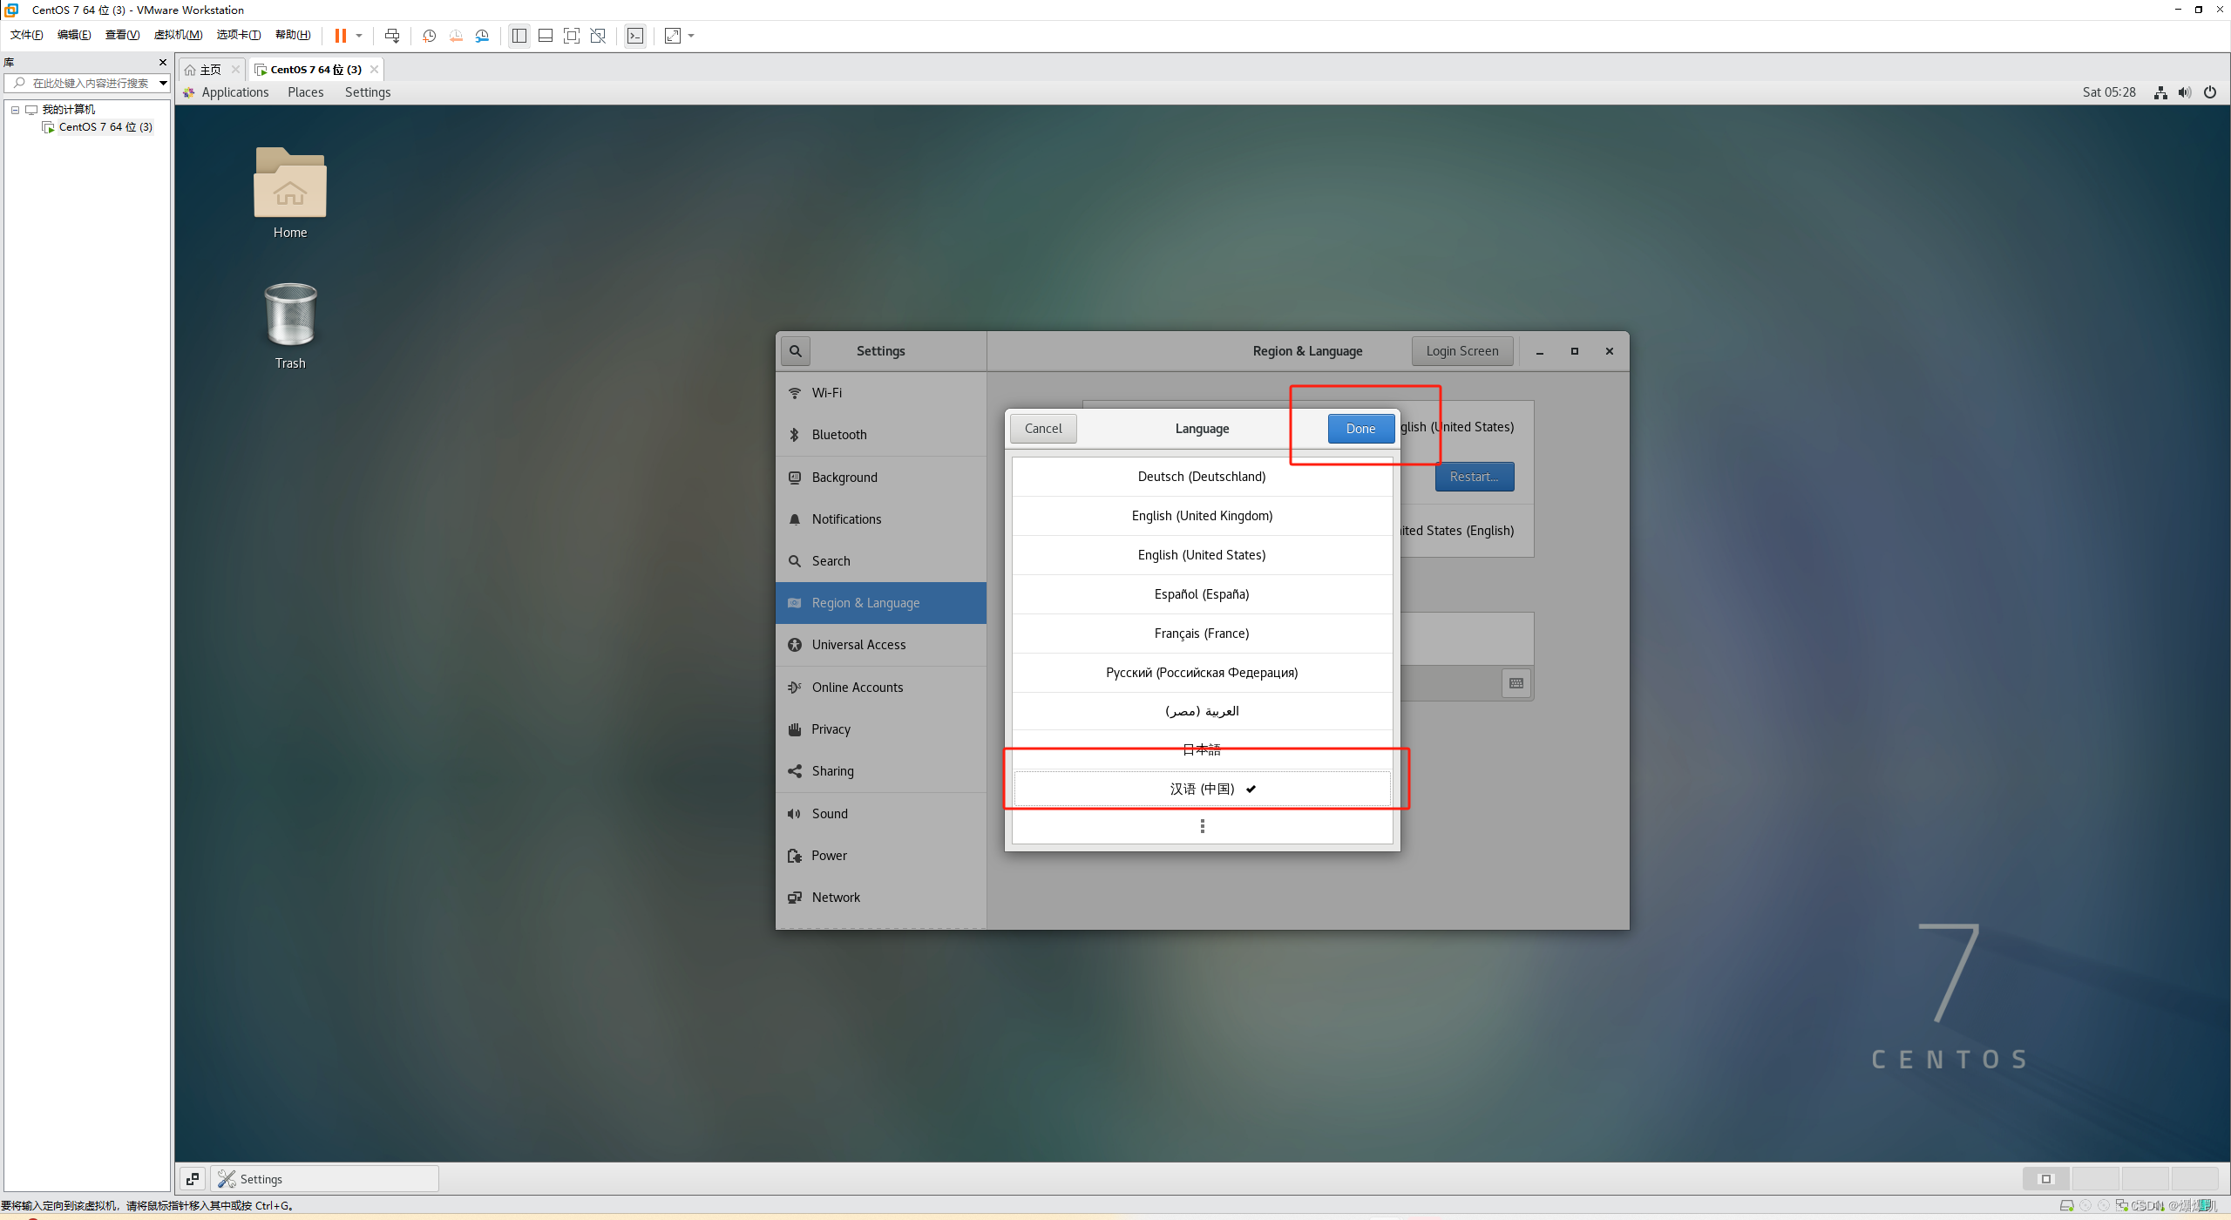Open the stretch display dropdown arrow
The height and width of the screenshot is (1220, 2231).
[x=691, y=36]
